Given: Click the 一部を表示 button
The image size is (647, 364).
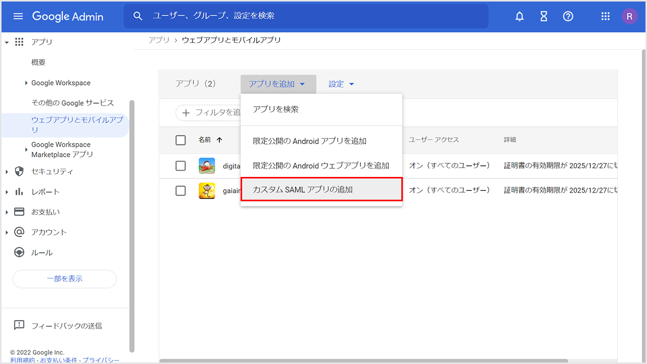Looking at the screenshot, I should pyautogui.click(x=65, y=279).
